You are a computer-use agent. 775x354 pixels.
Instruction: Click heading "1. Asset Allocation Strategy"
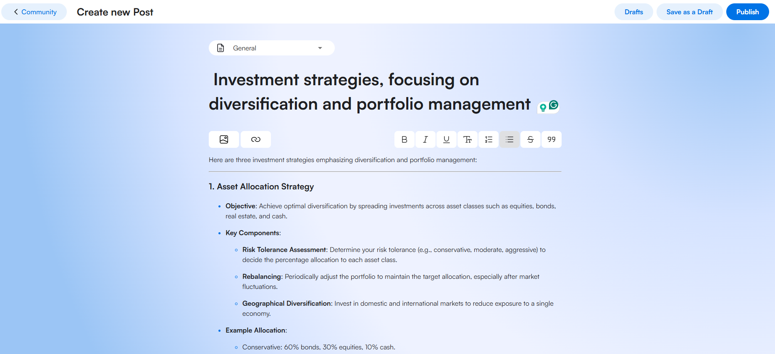coord(261,186)
